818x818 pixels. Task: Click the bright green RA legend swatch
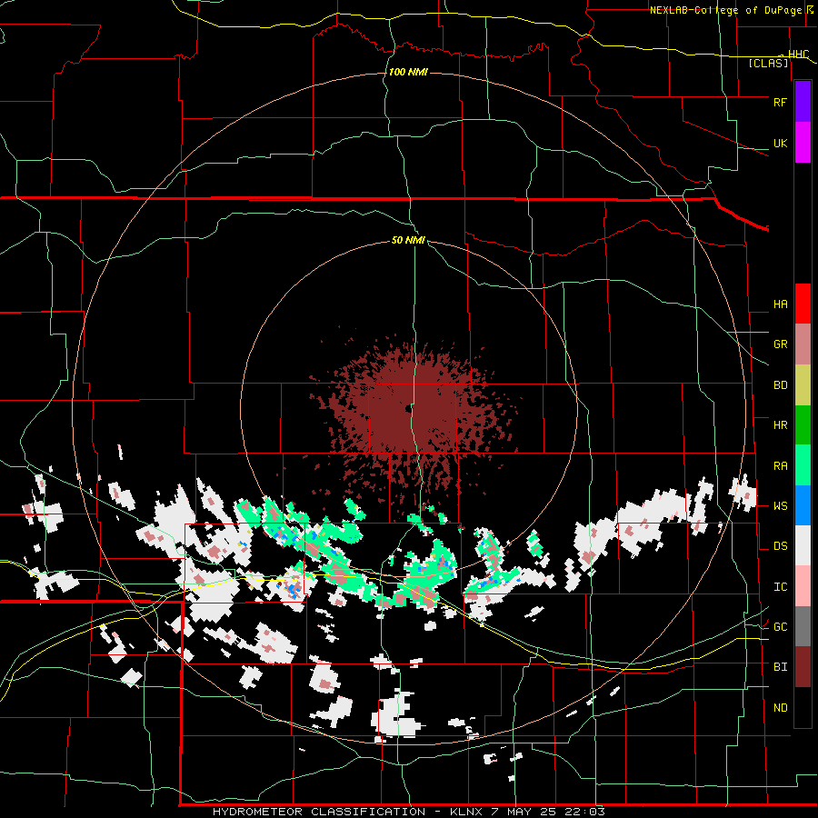click(803, 465)
